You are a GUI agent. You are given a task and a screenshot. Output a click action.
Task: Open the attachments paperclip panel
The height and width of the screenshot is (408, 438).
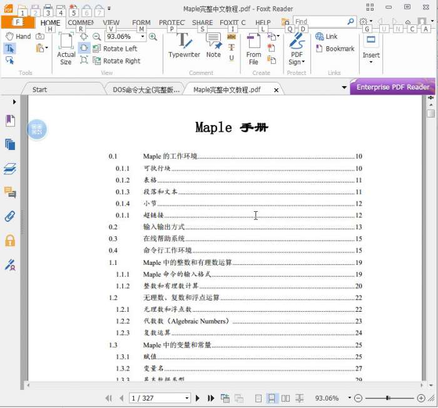pyautogui.click(x=10, y=216)
